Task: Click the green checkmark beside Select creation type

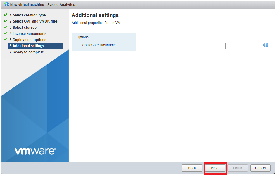Action: 5,15
